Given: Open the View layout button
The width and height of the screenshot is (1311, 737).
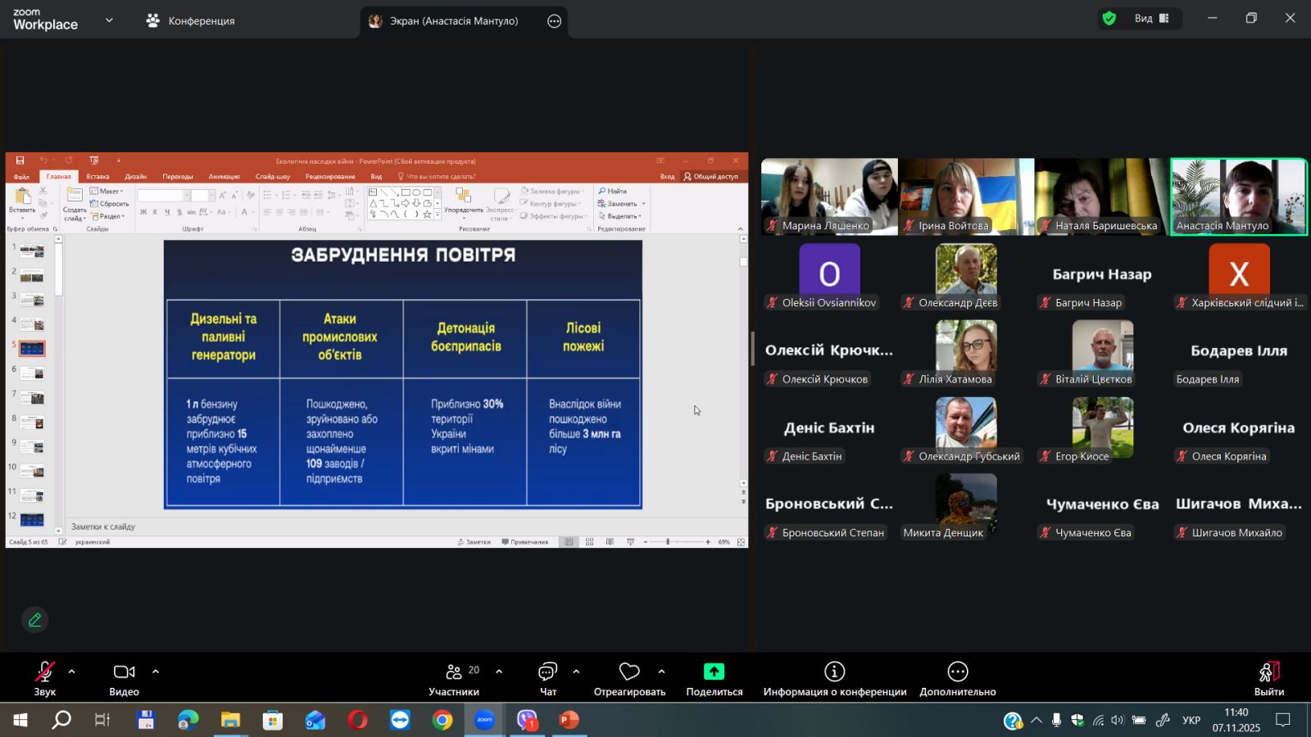Looking at the screenshot, I should click(1150, 18).
